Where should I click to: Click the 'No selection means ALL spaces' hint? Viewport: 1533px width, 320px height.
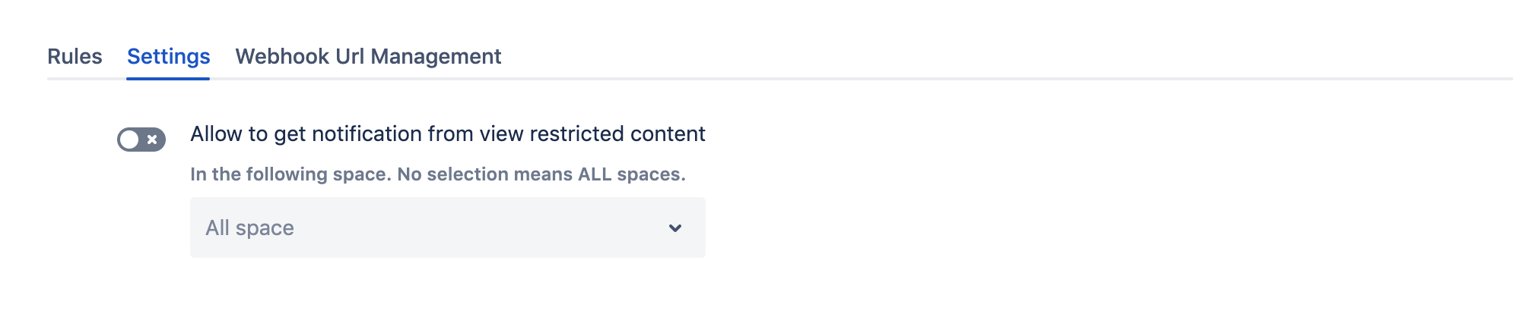[x=541, y=174]
